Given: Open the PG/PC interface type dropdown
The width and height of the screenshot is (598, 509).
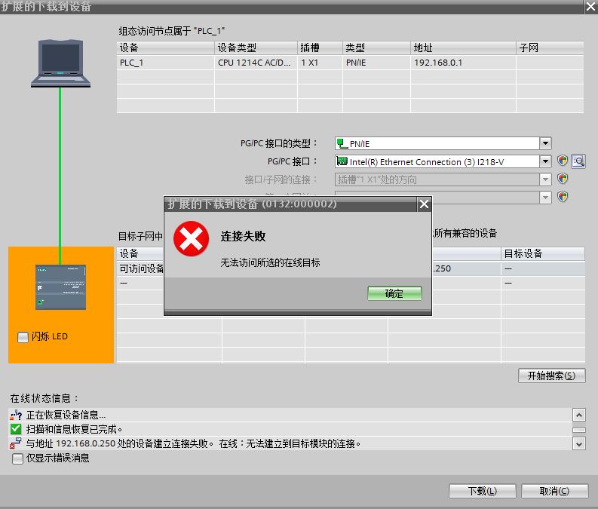Looking at the screenshot, I should (x=545, y=143).
